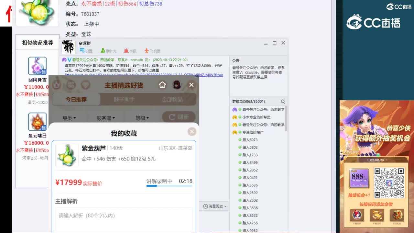This screenshot has height=233, width=414.
Task: Click the 公告 announcement header
Action: [236, 61]
